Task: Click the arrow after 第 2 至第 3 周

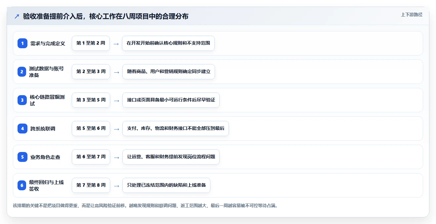Action: pyautogui.click(x=116, y=72)
